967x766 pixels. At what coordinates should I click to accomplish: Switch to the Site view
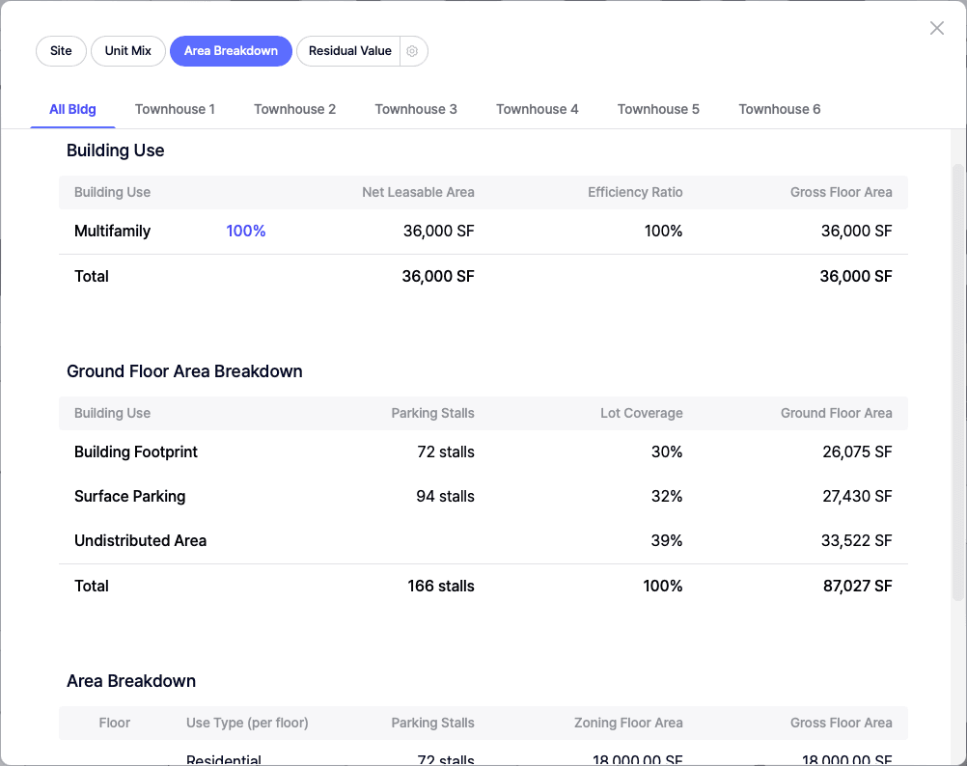(x=61, y=51)
